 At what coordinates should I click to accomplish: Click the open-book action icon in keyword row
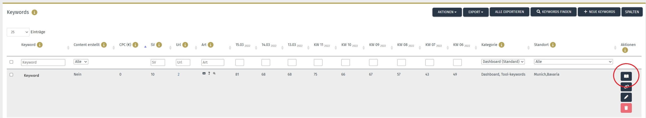point(626,76)
